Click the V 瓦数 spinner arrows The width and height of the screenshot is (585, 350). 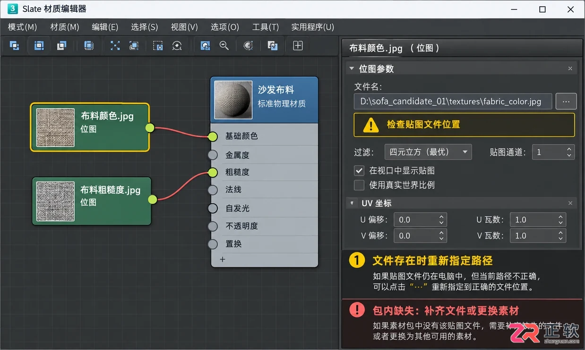(560, 236)
